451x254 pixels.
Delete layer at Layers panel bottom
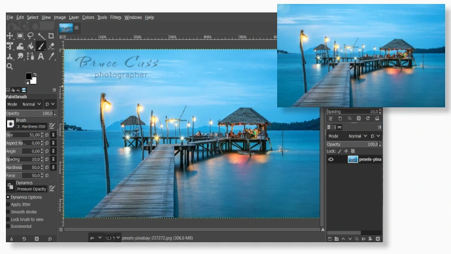[378, 239]
